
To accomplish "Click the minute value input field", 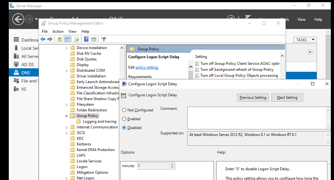I will (x=154, y=166).
